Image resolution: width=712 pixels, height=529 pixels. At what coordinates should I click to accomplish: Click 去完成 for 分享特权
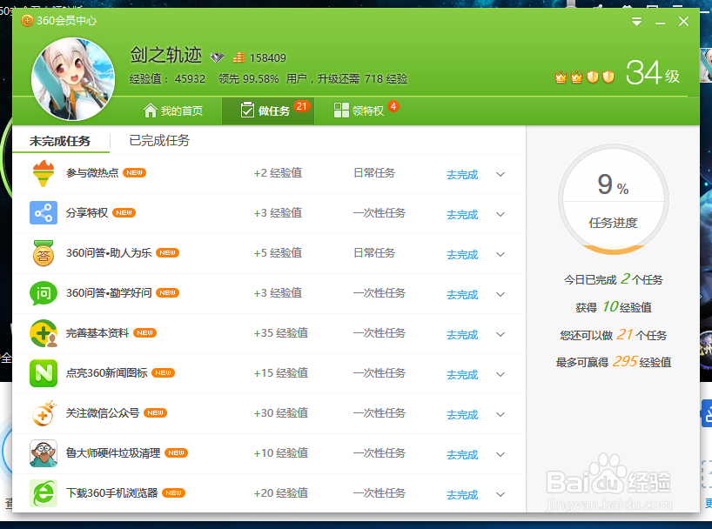coord(462,214)
